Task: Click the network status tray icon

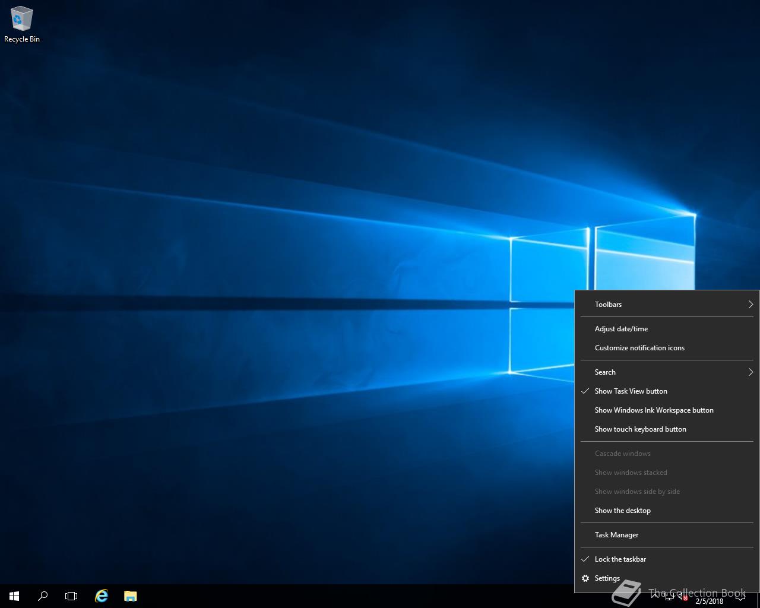Action: (x=669, y=597)
